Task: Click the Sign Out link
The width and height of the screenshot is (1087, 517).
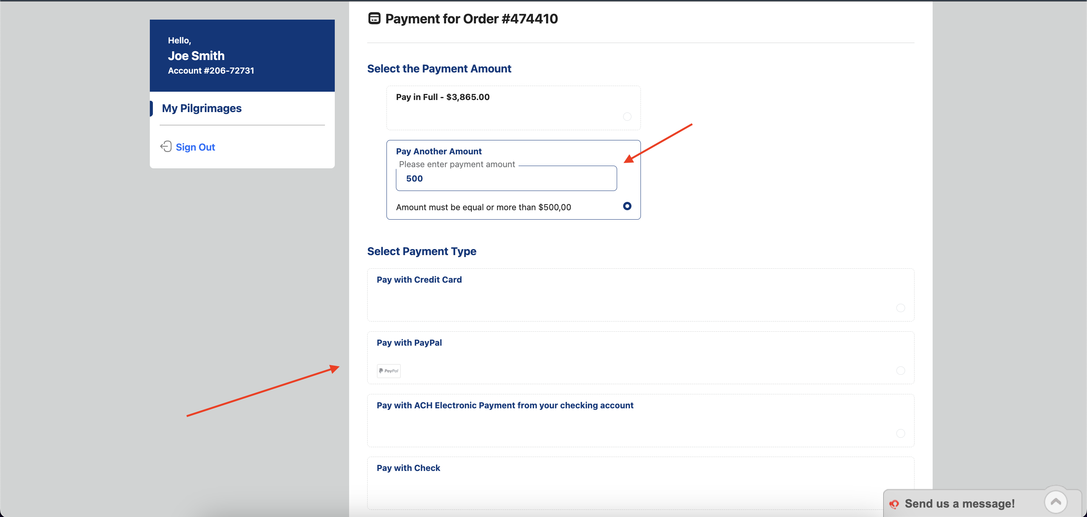Action: (x=195, y=147)
